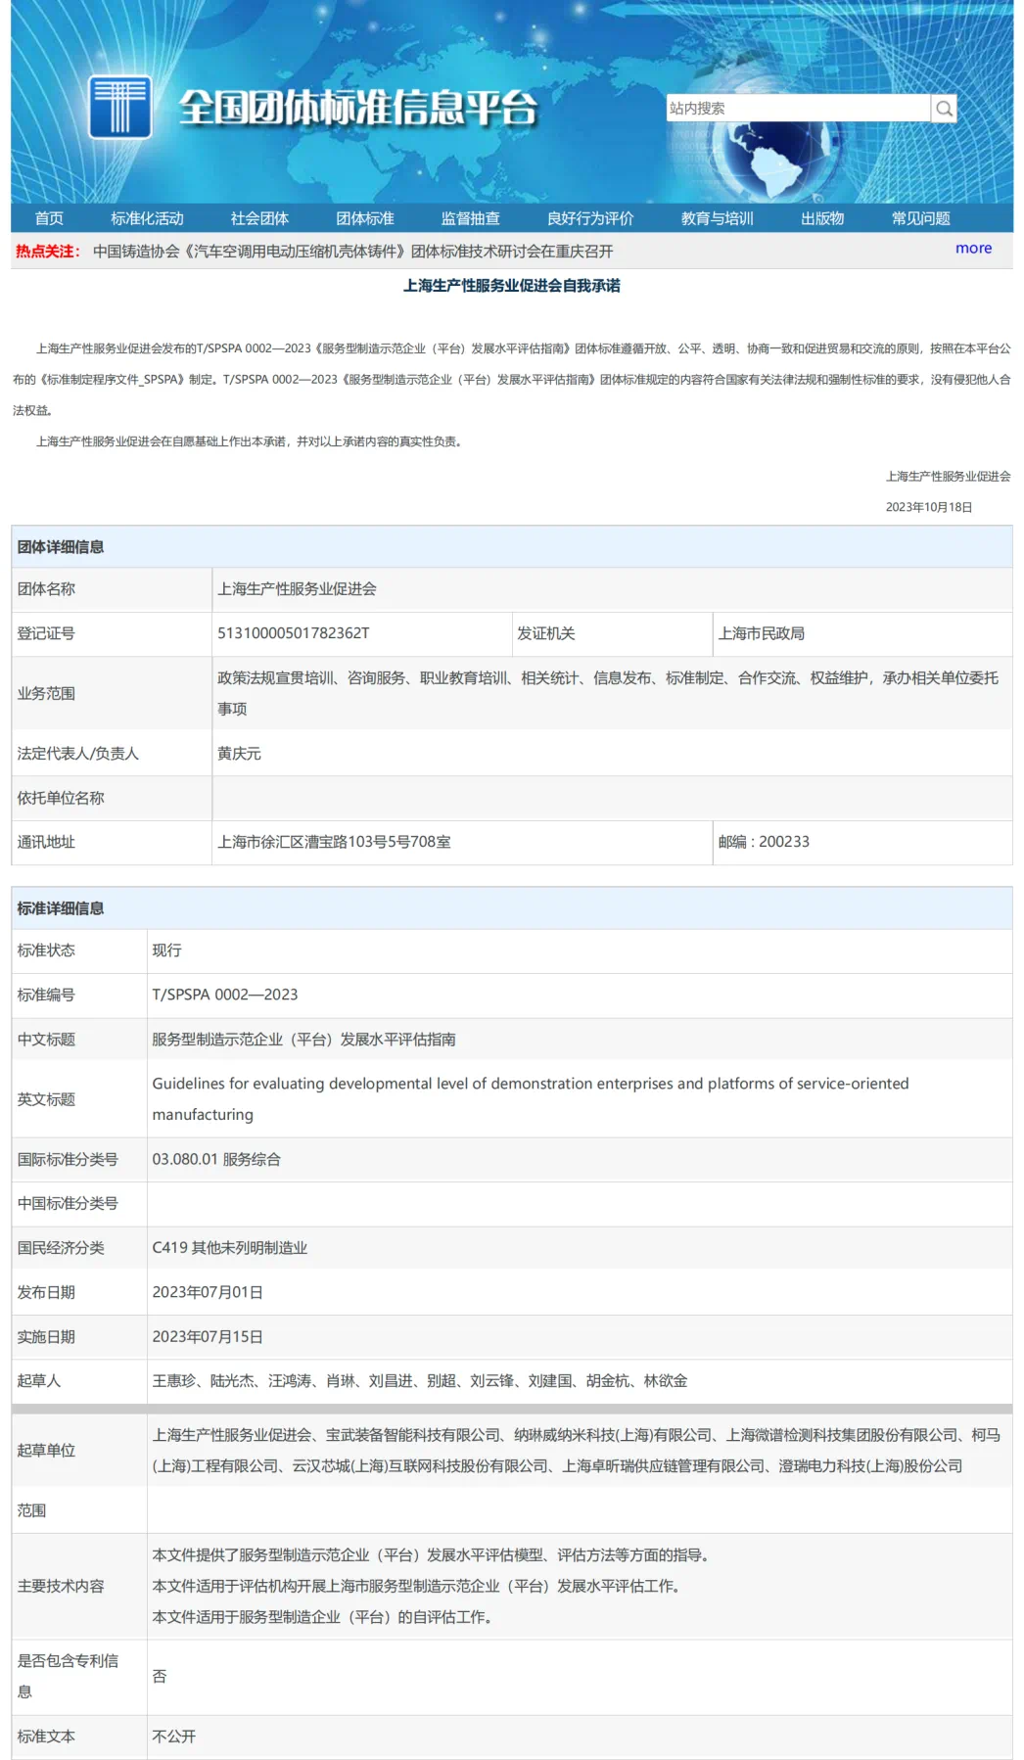Click the publish date 2023年07月01日
This screenshot has height=1760, width=1024.
pyautogui.click(x=208, y=1292)
